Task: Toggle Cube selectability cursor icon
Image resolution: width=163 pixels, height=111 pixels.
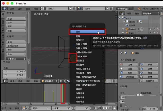Action: pos(154,33)
